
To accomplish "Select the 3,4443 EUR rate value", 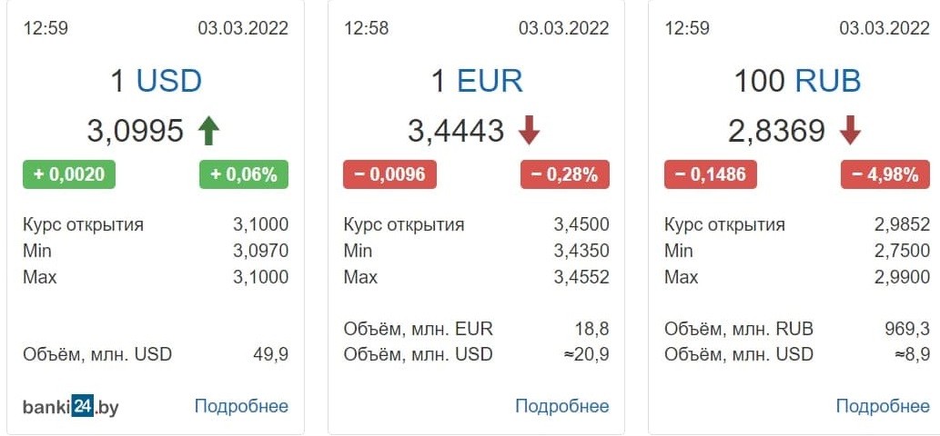I will [x=456, y=131].
